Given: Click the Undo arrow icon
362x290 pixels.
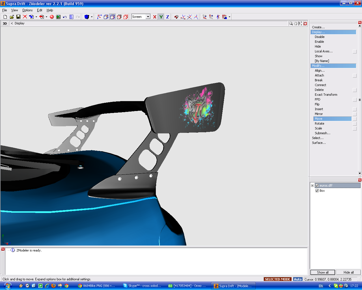Looking at the screenshot, I should coord(65,17).
